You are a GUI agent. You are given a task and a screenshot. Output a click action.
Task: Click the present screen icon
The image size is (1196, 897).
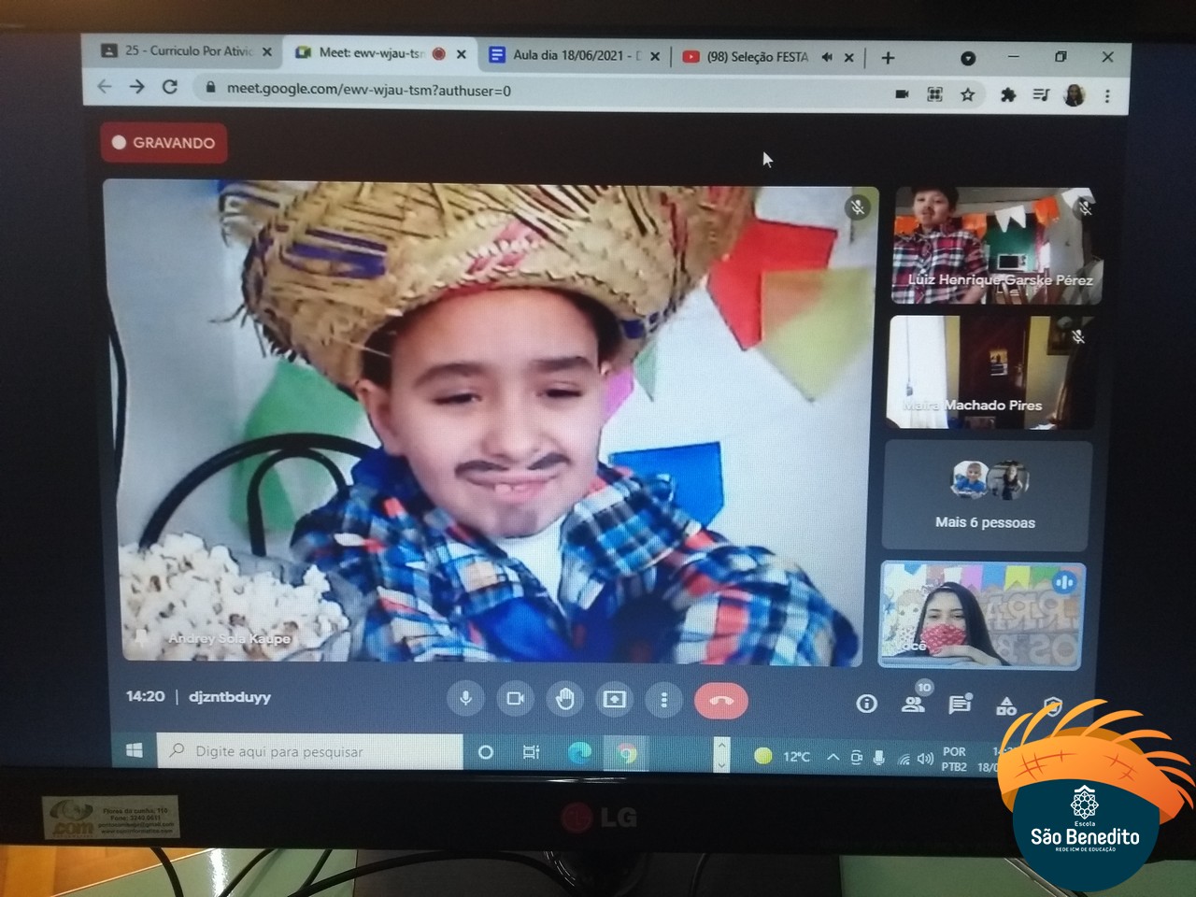(614, 700)
